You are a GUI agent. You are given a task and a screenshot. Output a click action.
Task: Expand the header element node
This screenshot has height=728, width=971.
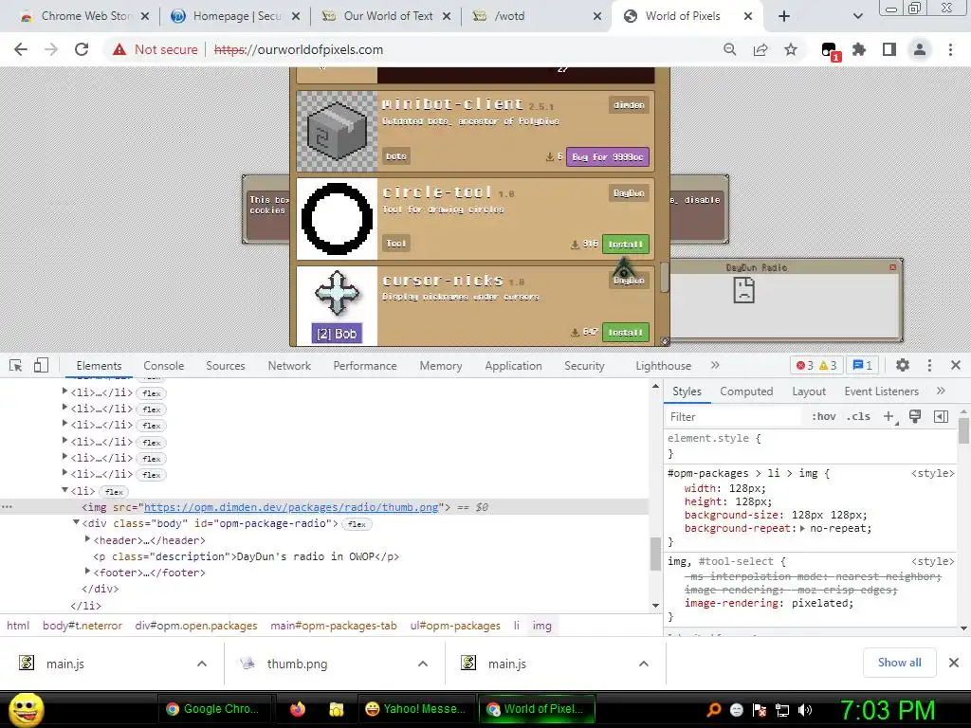point(88,539)
